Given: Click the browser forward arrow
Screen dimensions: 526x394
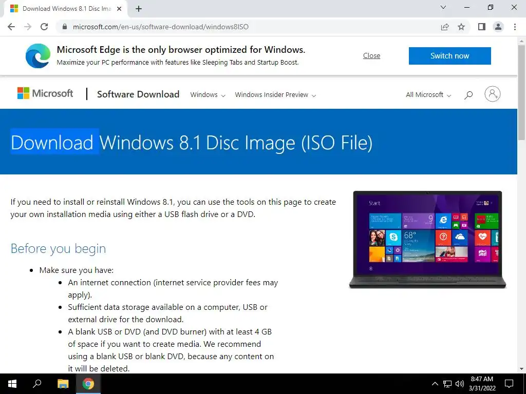Looking at the screenshot, I should click(28, 27).
